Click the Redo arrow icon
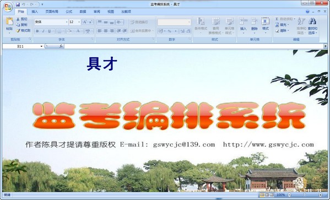The width and height of the screenshot is (330, 200). point(32,4)
